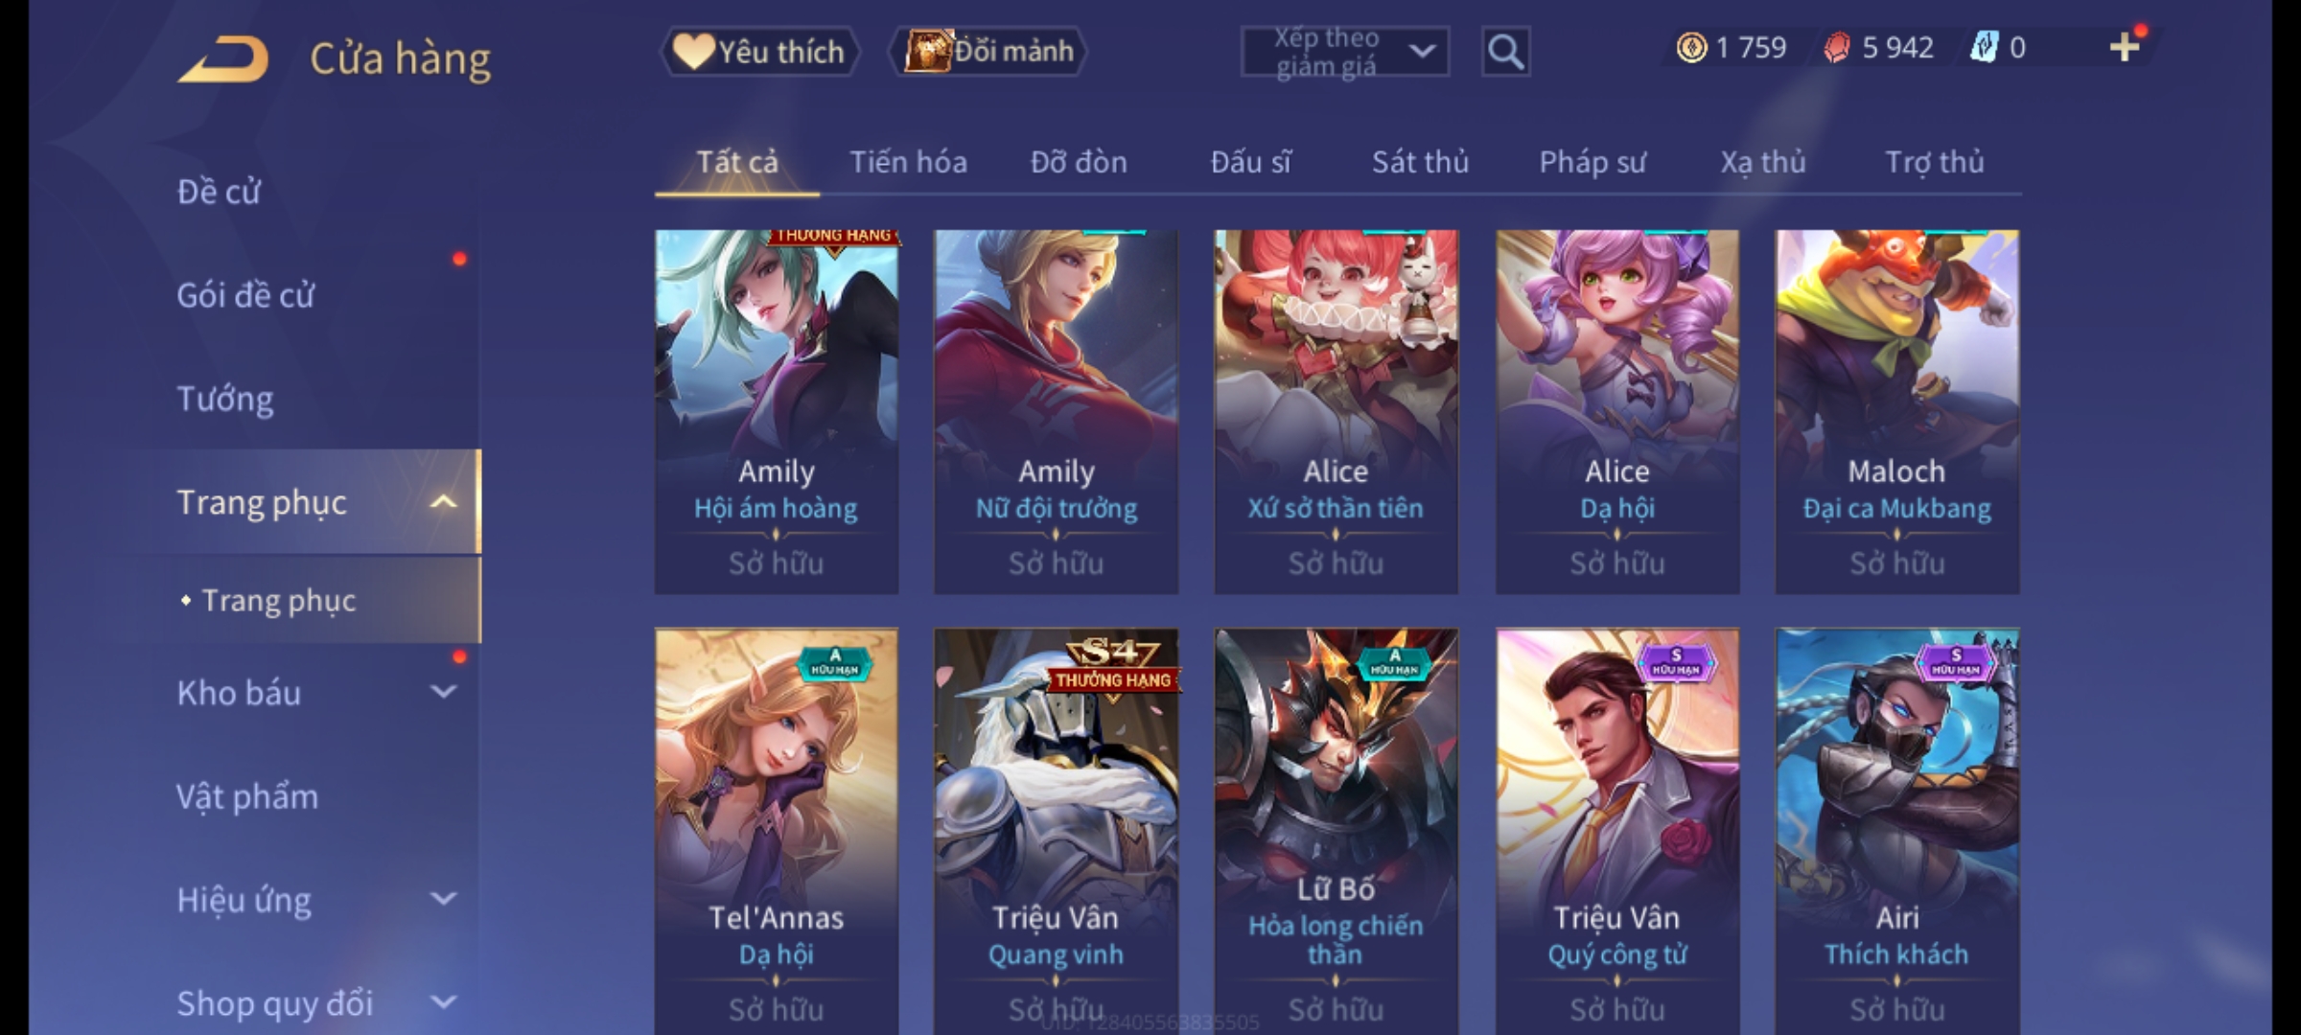Expand the Hiệu ứng sidebar section
The height and width of the screenshot is (1035, 2301).
click(x=443, y=898)
